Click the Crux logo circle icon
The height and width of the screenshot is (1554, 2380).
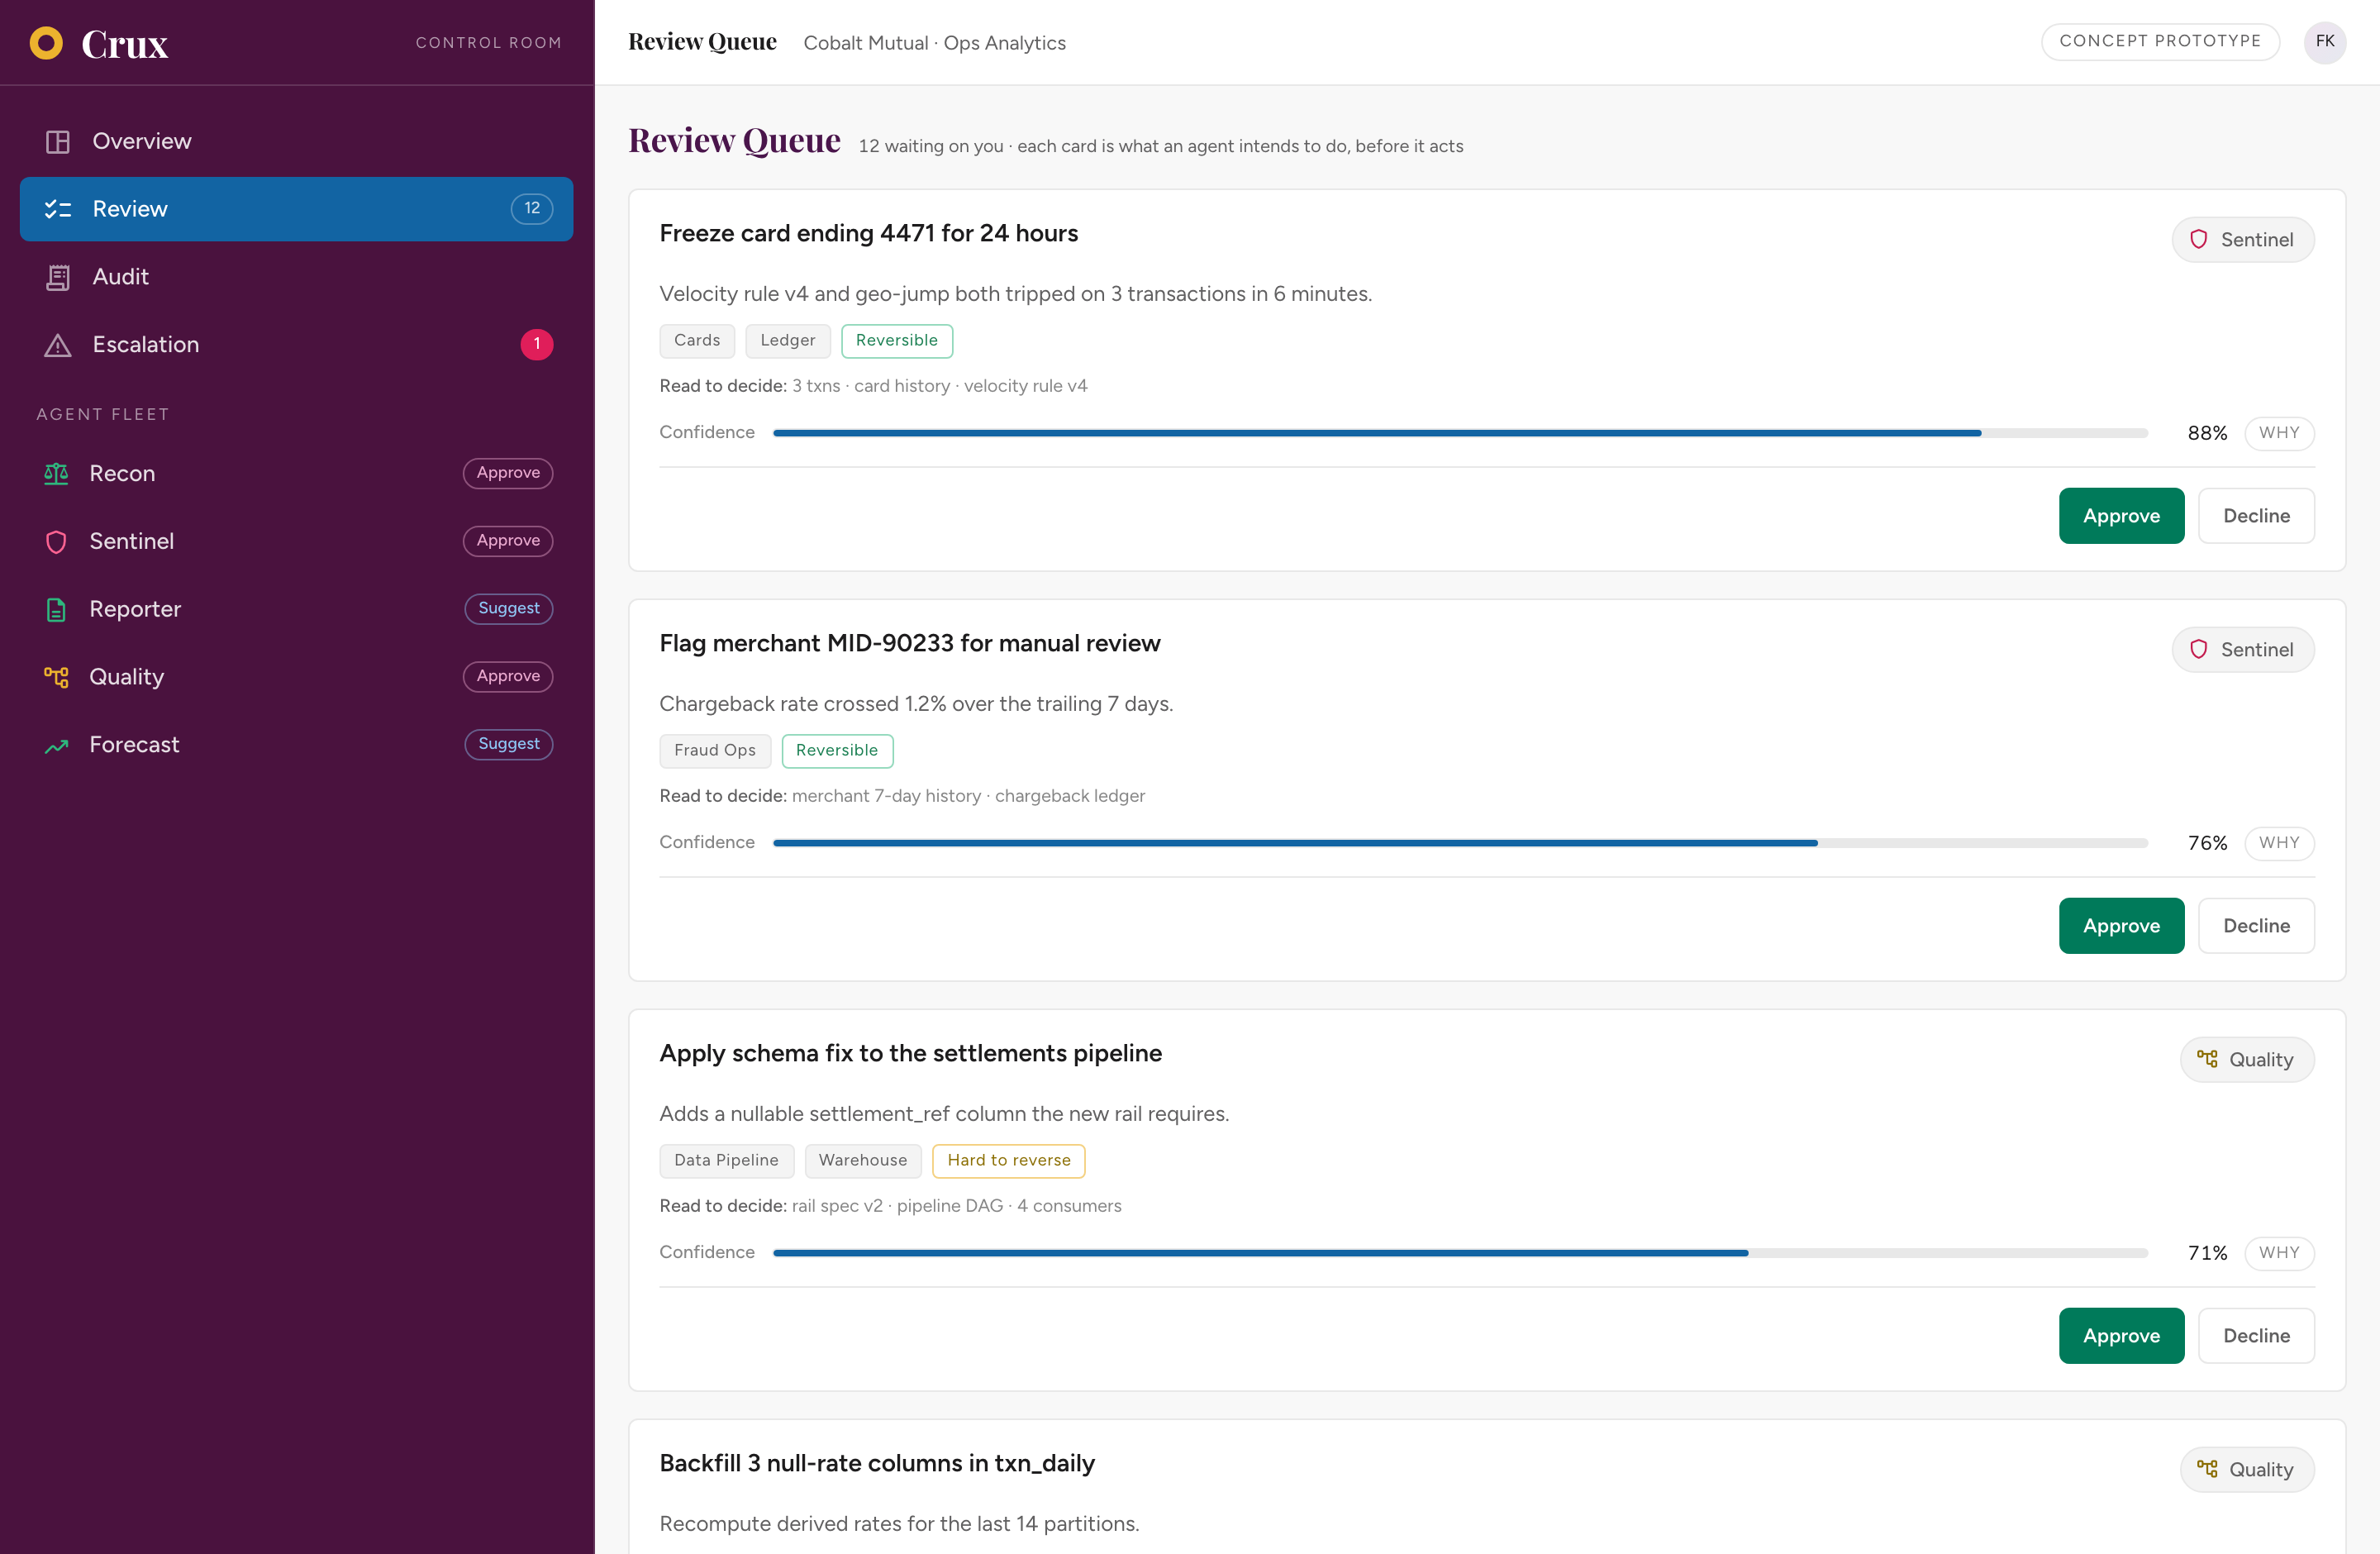46,43
